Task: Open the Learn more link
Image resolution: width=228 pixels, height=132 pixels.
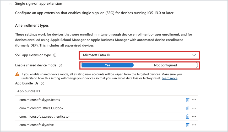Action: coord(170,78)
